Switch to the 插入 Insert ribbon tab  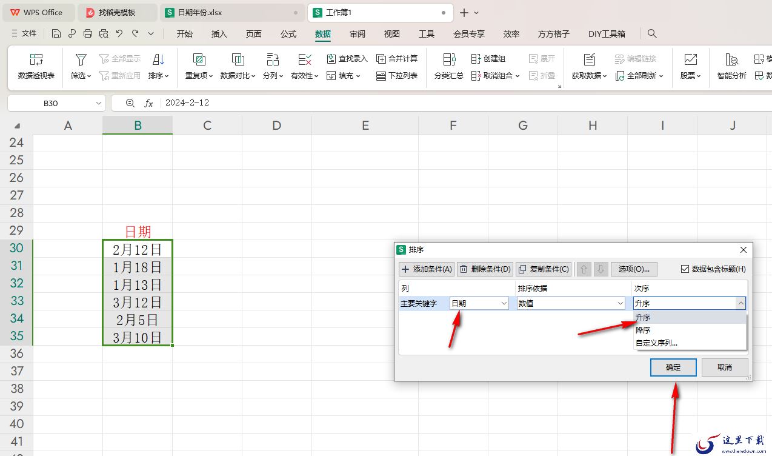point(219,34)
